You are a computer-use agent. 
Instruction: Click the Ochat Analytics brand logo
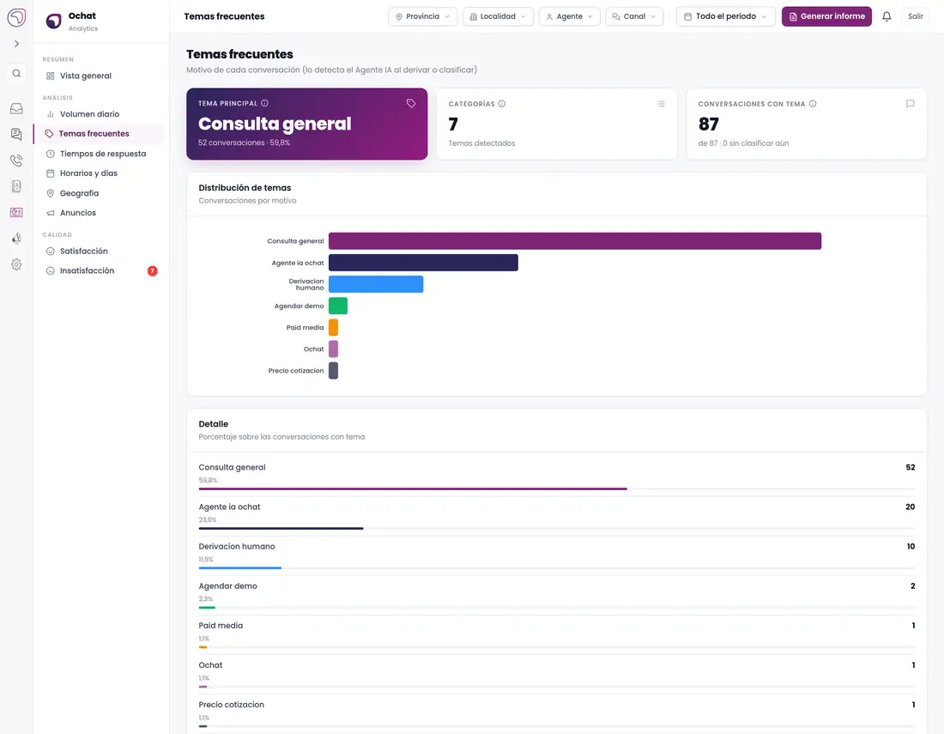[53, 21]
